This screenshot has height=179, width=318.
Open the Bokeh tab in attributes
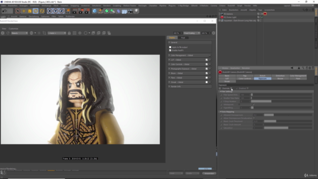[262, 76]
